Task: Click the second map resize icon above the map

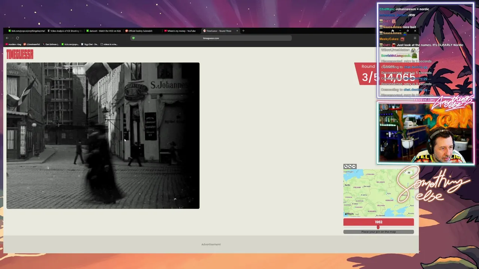Action: point(350,166)
